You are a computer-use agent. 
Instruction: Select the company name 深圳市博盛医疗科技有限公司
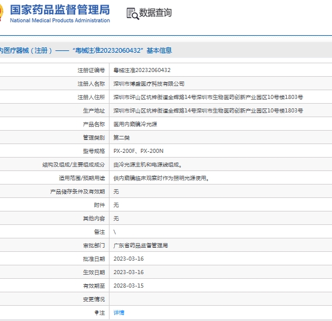pos(149,84)
